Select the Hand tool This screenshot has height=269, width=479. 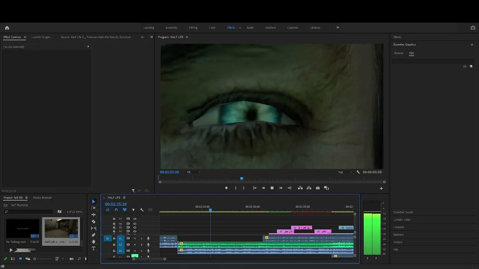tap(94, 242)
